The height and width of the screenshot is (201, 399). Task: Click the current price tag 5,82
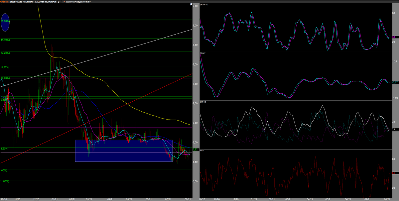pyautogui.click(x=196, y=150)
